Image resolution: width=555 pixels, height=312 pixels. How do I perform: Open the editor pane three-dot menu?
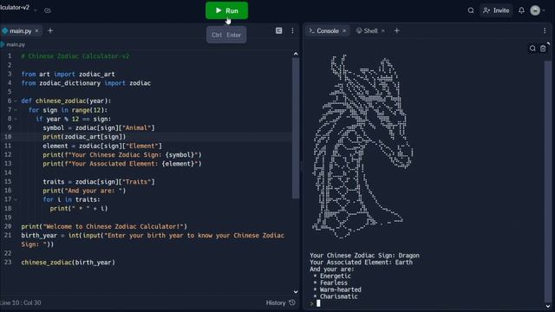point(292,31)
